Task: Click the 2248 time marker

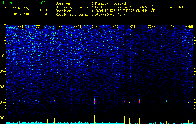Action: (152, 26)
